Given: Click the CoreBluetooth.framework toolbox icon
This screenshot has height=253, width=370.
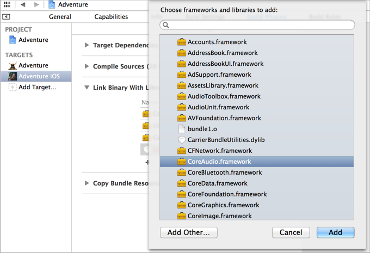Looking at the screenshot, I should (181, 172).
